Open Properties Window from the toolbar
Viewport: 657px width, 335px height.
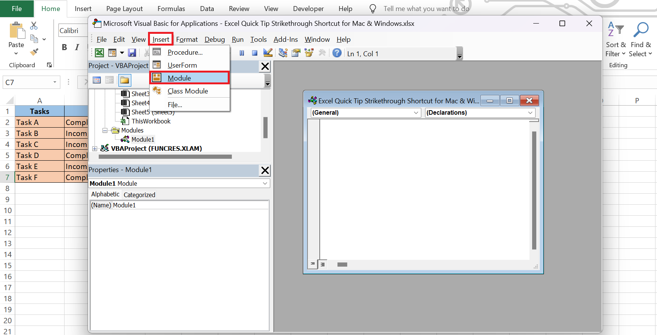pyautogui.click(x=296, y=53)
